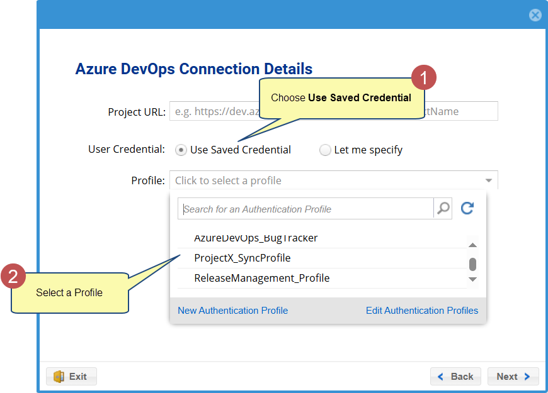
Task: Open the New Authentication Profile link
Action: [x=232, y=311]
